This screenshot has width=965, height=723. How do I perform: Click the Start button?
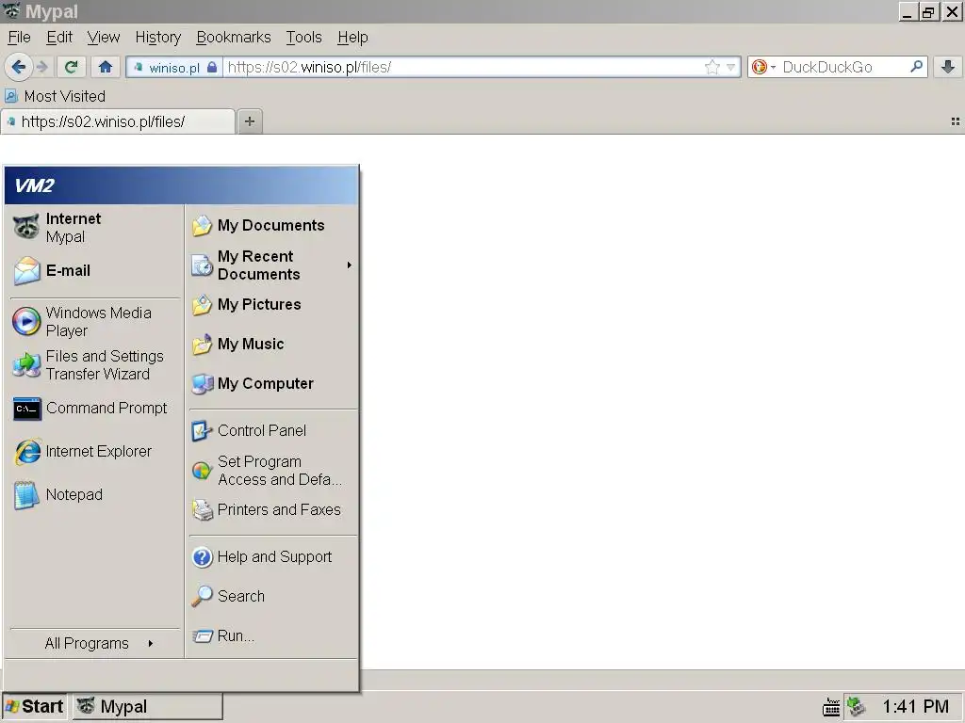coord(35,706)
